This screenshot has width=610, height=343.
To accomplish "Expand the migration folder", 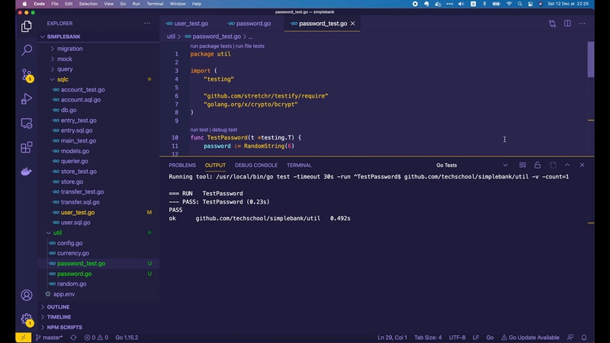I will 69,49.
